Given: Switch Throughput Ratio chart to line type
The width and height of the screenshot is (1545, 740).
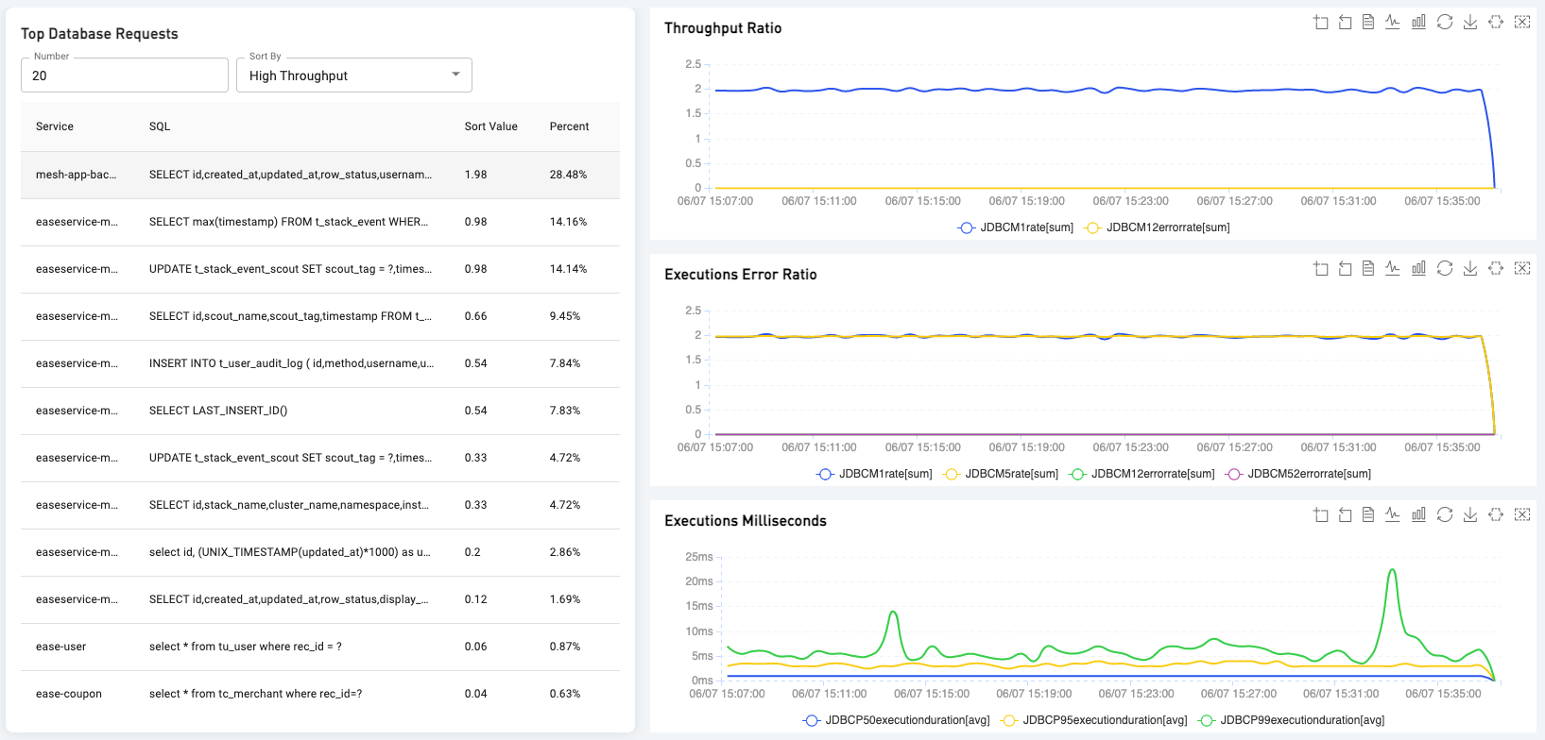Looking at the screenshot, I should coord(1393,22).
